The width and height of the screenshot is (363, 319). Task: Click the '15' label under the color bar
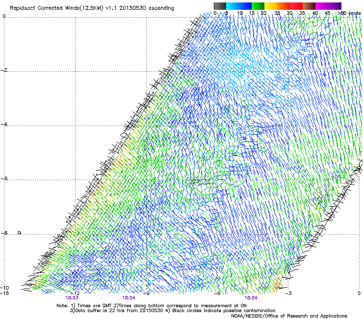pyautogui.click(x=252, y=13)
